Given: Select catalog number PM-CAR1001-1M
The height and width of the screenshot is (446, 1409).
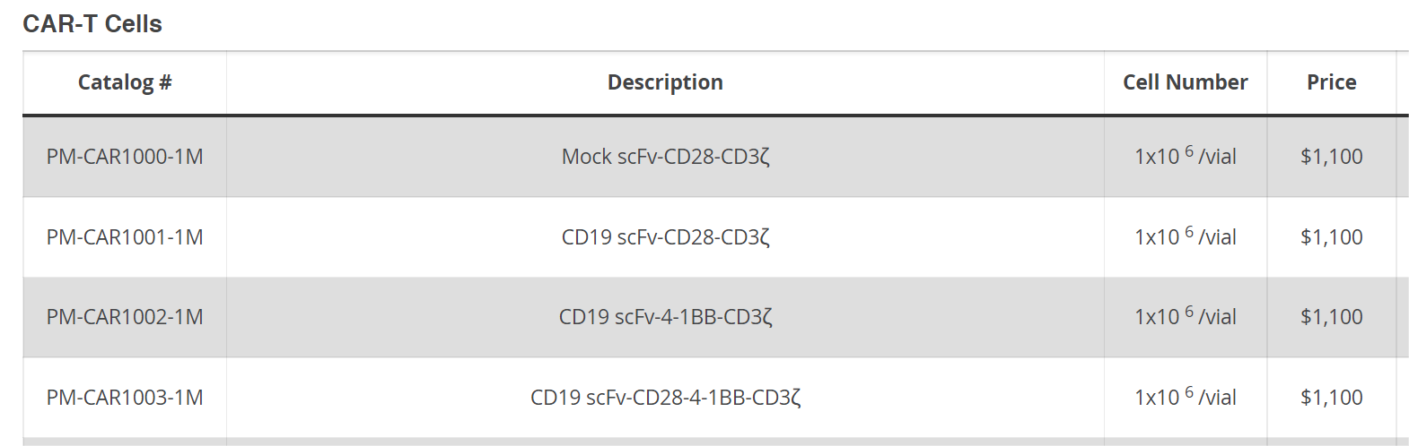Looking at the screenshot, I should 125,237.
